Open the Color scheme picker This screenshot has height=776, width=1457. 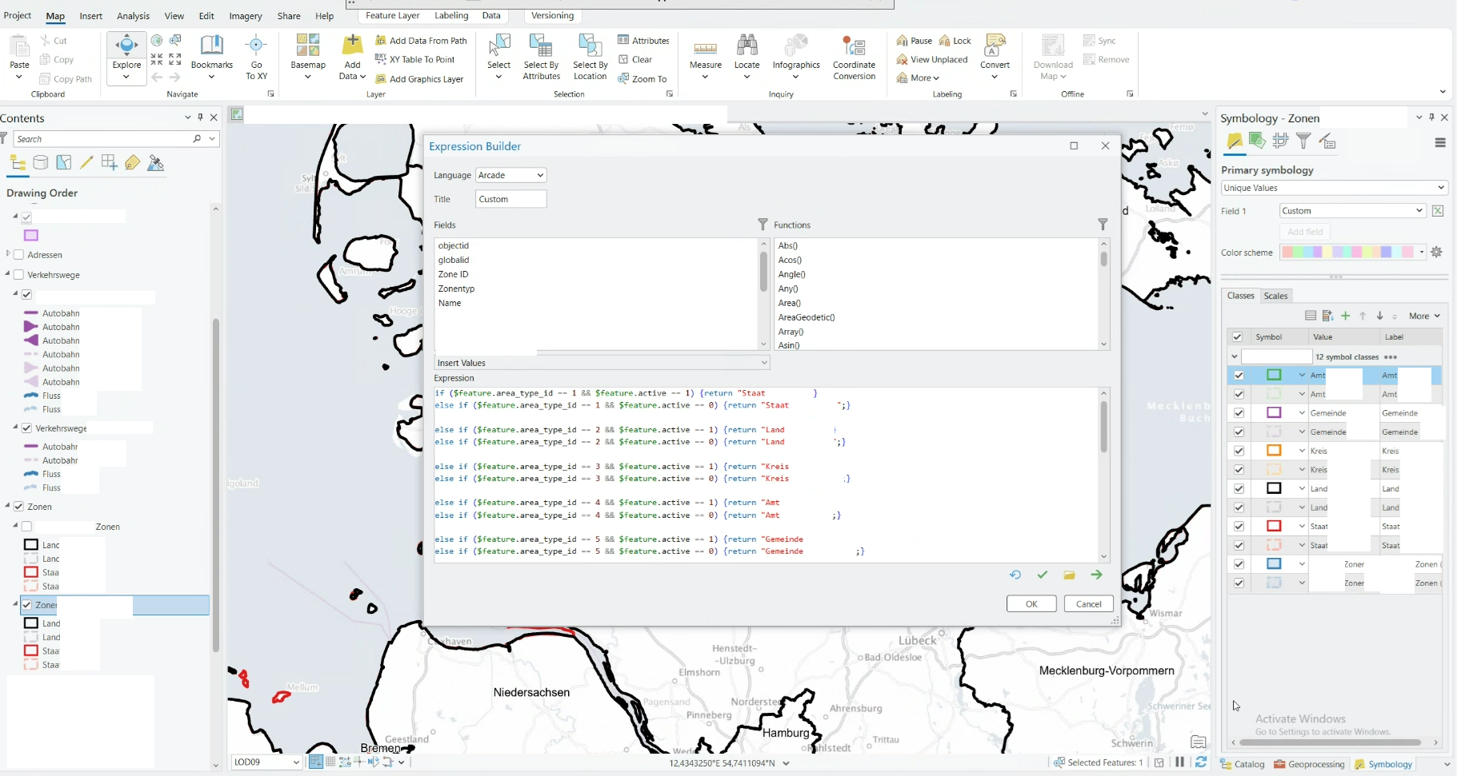pos(1352,252)
